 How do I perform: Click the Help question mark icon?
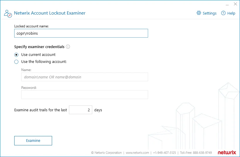[223, 13]
